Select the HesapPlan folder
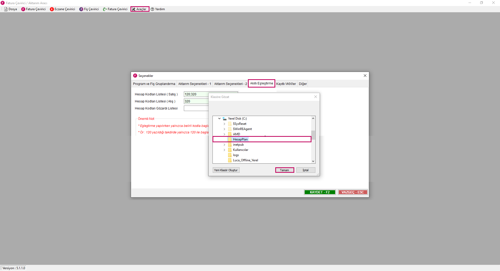The width and height of the screenshot is (500, 271). (x=240, y=139)
